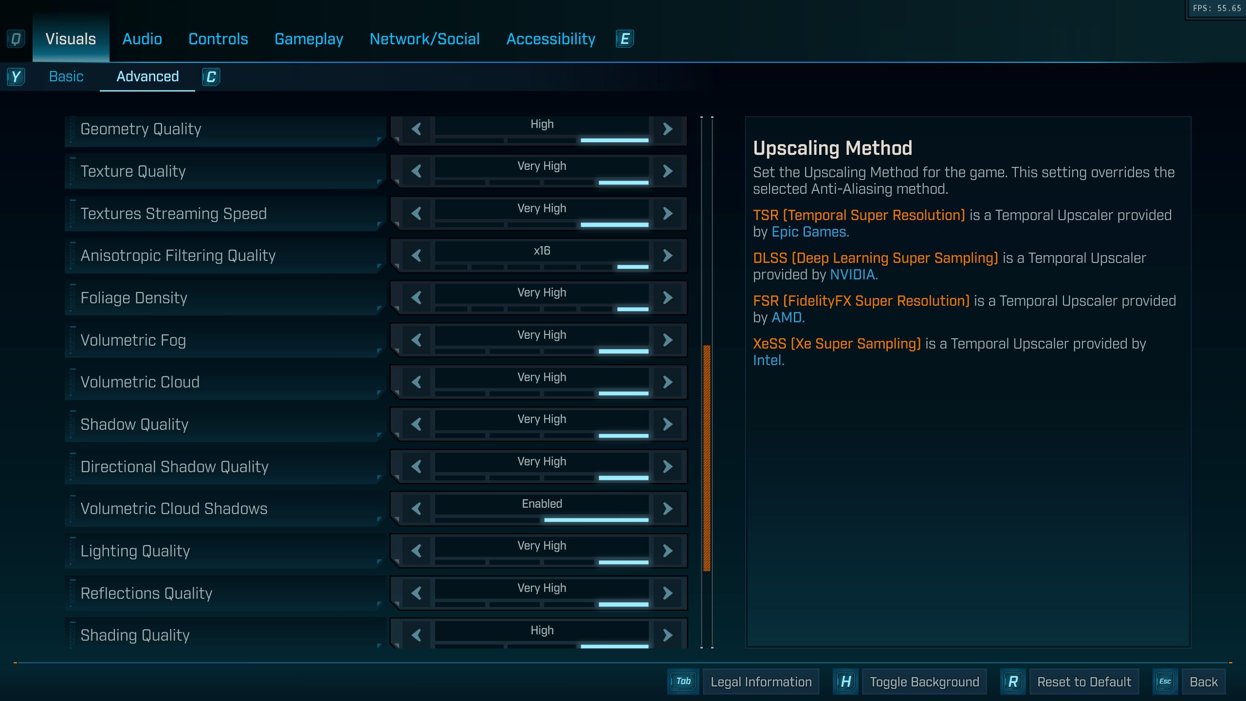Click the Q key previous-tab icon
The width and height of the screenshot is (1246, 701).
pyautogui.click(x=16, y=39)
